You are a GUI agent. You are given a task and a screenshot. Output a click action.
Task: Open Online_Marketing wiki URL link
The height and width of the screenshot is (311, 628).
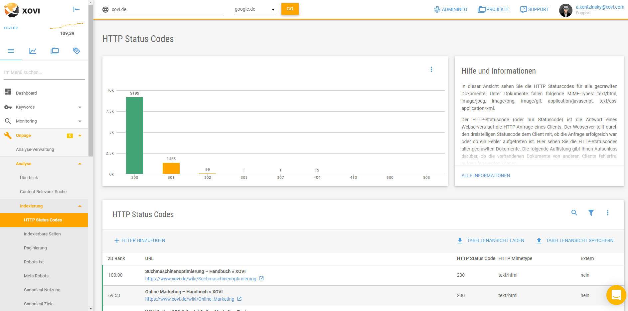point(190,299)
